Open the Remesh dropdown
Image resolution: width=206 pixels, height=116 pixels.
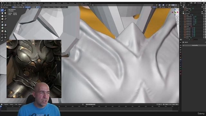coord(170,7)
